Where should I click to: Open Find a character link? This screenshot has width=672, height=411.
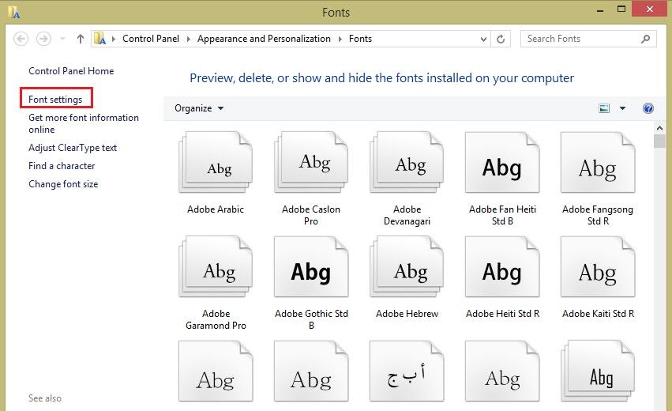click(x=62, y=166)
